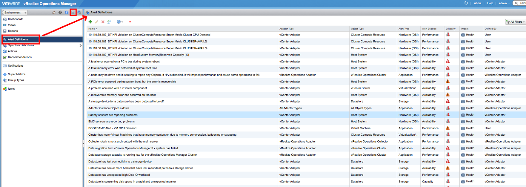Open the Environment dropdown selector
This screenshot has height=187, width=526.
coord(15,12)
